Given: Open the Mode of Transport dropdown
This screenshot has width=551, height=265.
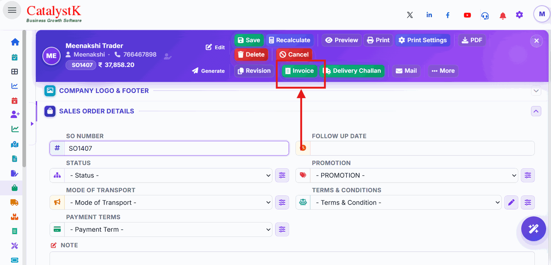Looking at the screenshot, I should coord(168,203).
